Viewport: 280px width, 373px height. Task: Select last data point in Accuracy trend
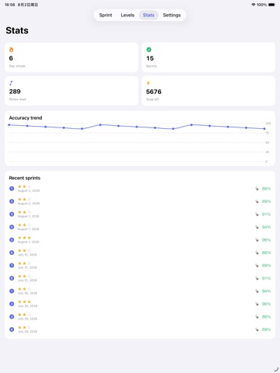click(x=264, y=128)
